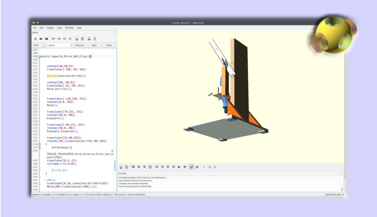
Task: Toggle Orthogonal view mode in viewport toolbar
Action: pyautogui.click(x=197, y=167)
